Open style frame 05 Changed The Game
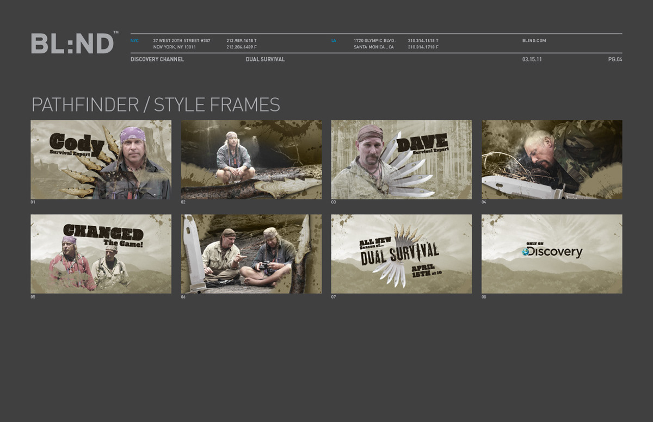653x422 pixels. point(101,254)
